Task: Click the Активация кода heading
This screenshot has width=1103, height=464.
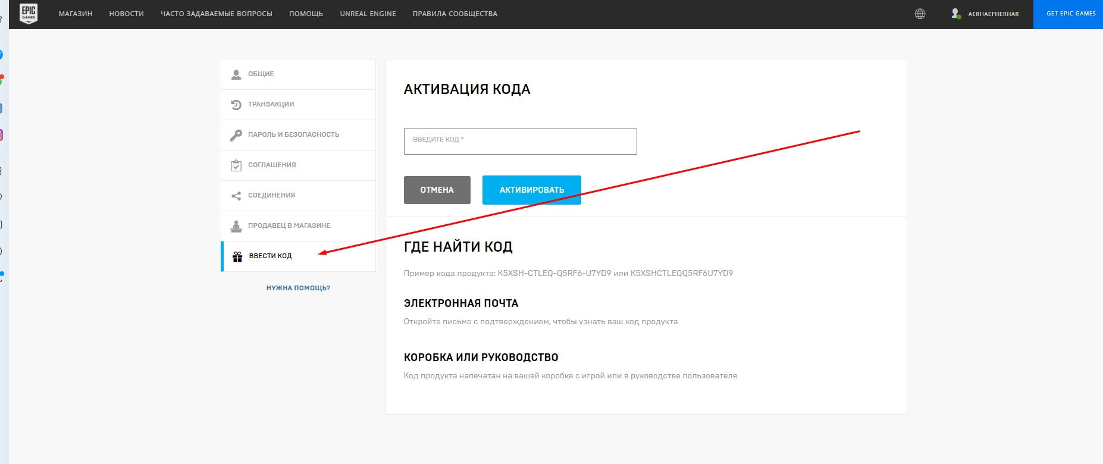Action: click(x=467, y=89)
